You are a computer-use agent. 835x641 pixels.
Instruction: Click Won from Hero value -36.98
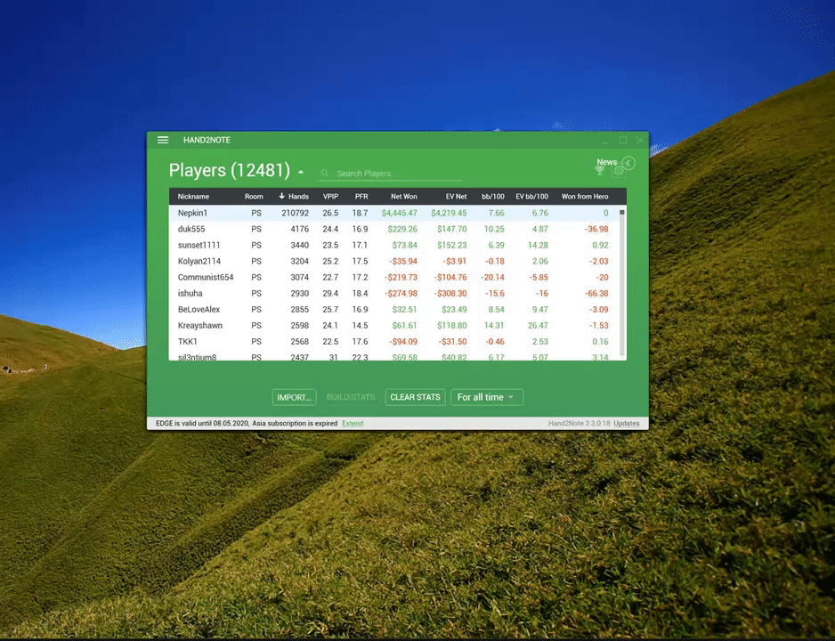(596, 229)
